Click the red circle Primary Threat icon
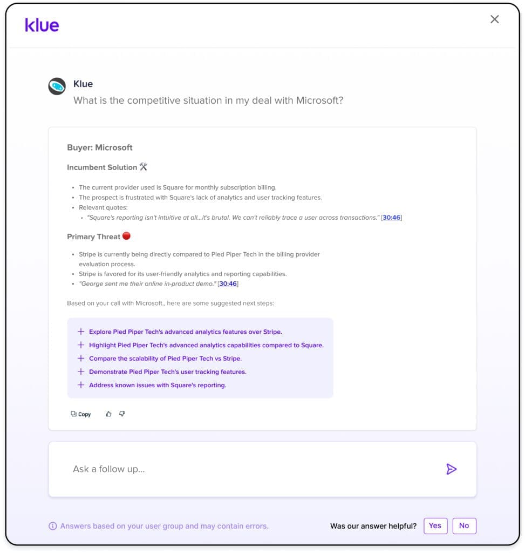Screen dimensions: 525x553 127,236
